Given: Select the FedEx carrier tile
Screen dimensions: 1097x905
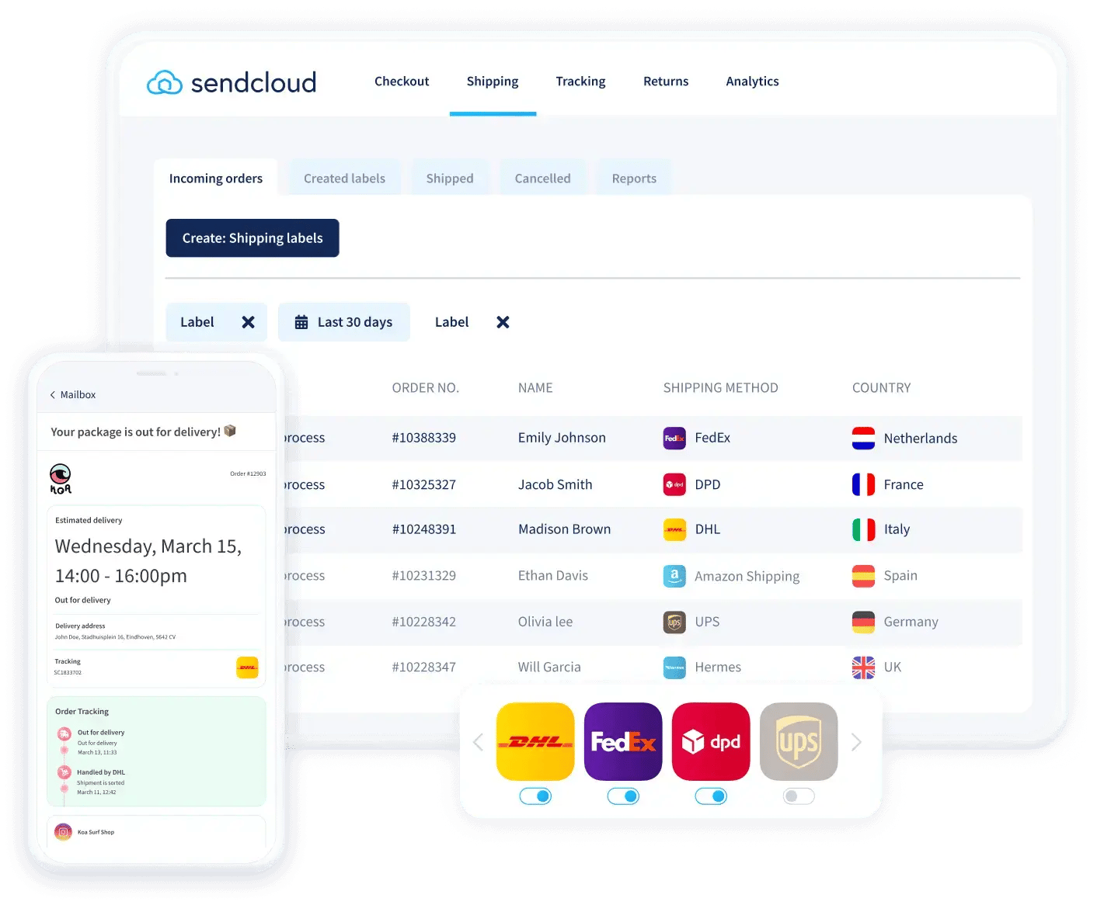Looking at the screenshot, I should (x=623, y=742).
